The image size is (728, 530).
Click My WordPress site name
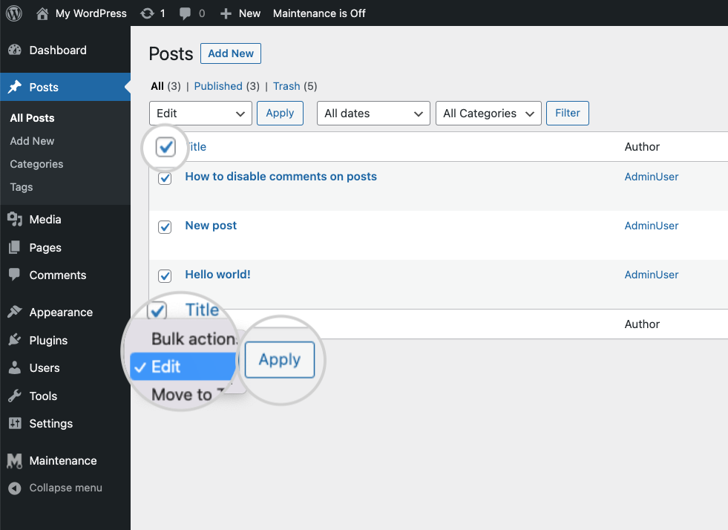click(x=91, y=13)
